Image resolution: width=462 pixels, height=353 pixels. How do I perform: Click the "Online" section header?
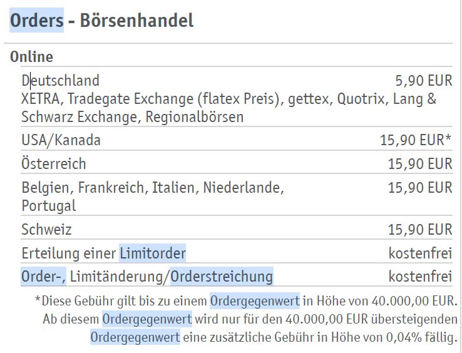click(x=31, y=57)
